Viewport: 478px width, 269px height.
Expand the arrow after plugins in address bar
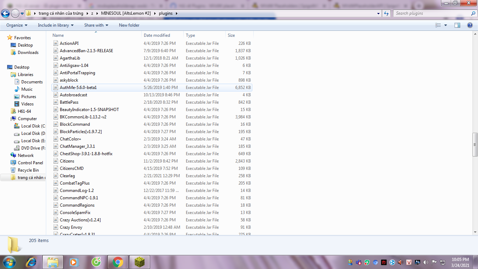tap(177, 13)
